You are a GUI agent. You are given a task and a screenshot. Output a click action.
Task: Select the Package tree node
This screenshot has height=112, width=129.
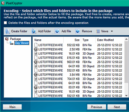click(15, 39)
